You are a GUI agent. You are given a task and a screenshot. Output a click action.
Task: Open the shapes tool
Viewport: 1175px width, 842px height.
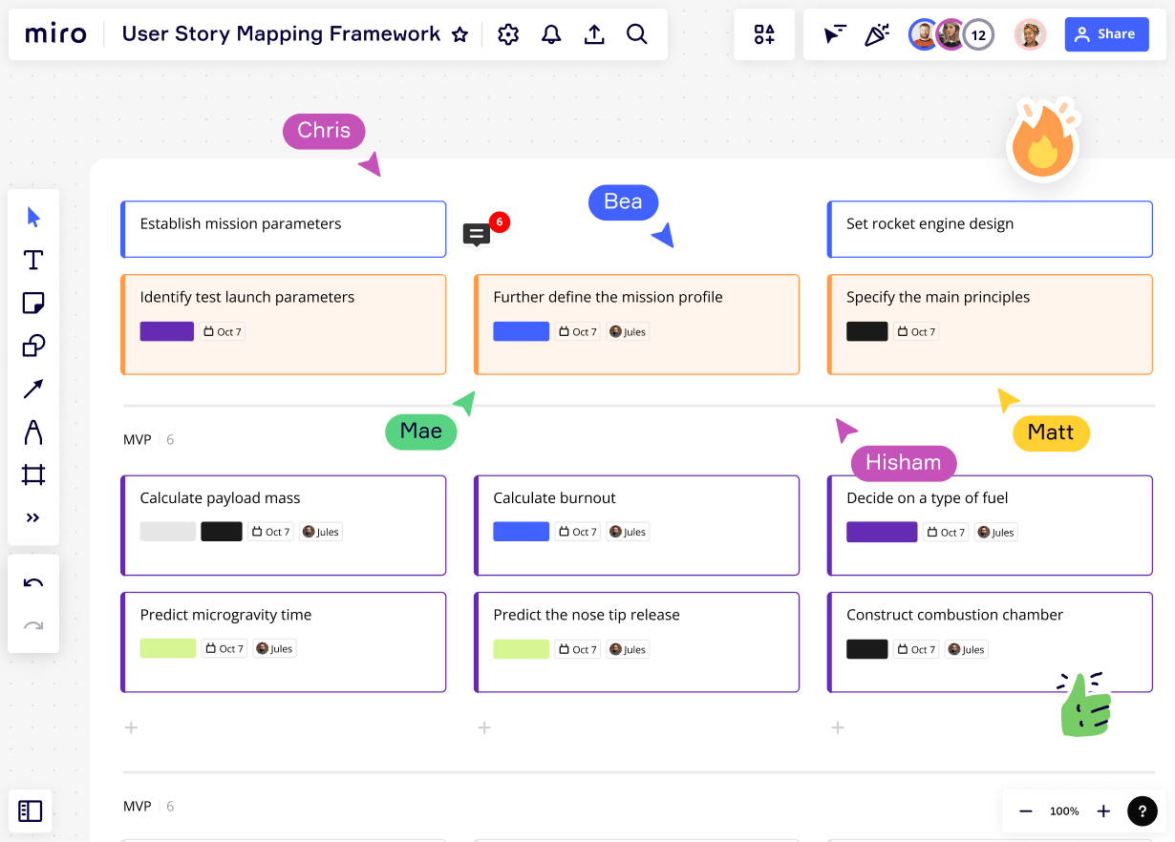click(x=32, y=346)
